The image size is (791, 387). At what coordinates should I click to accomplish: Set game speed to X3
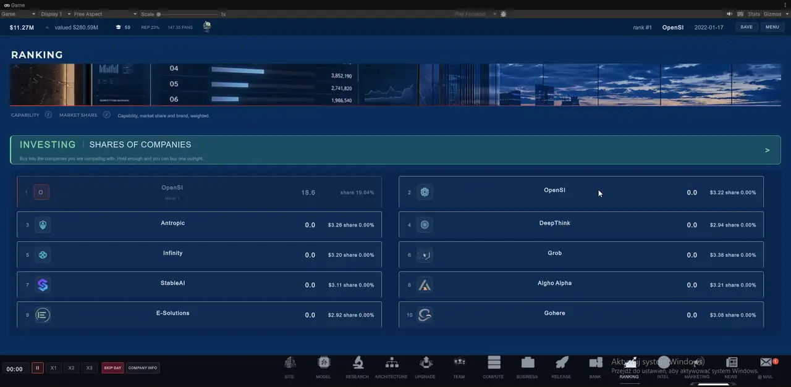[x=90, y=368]
